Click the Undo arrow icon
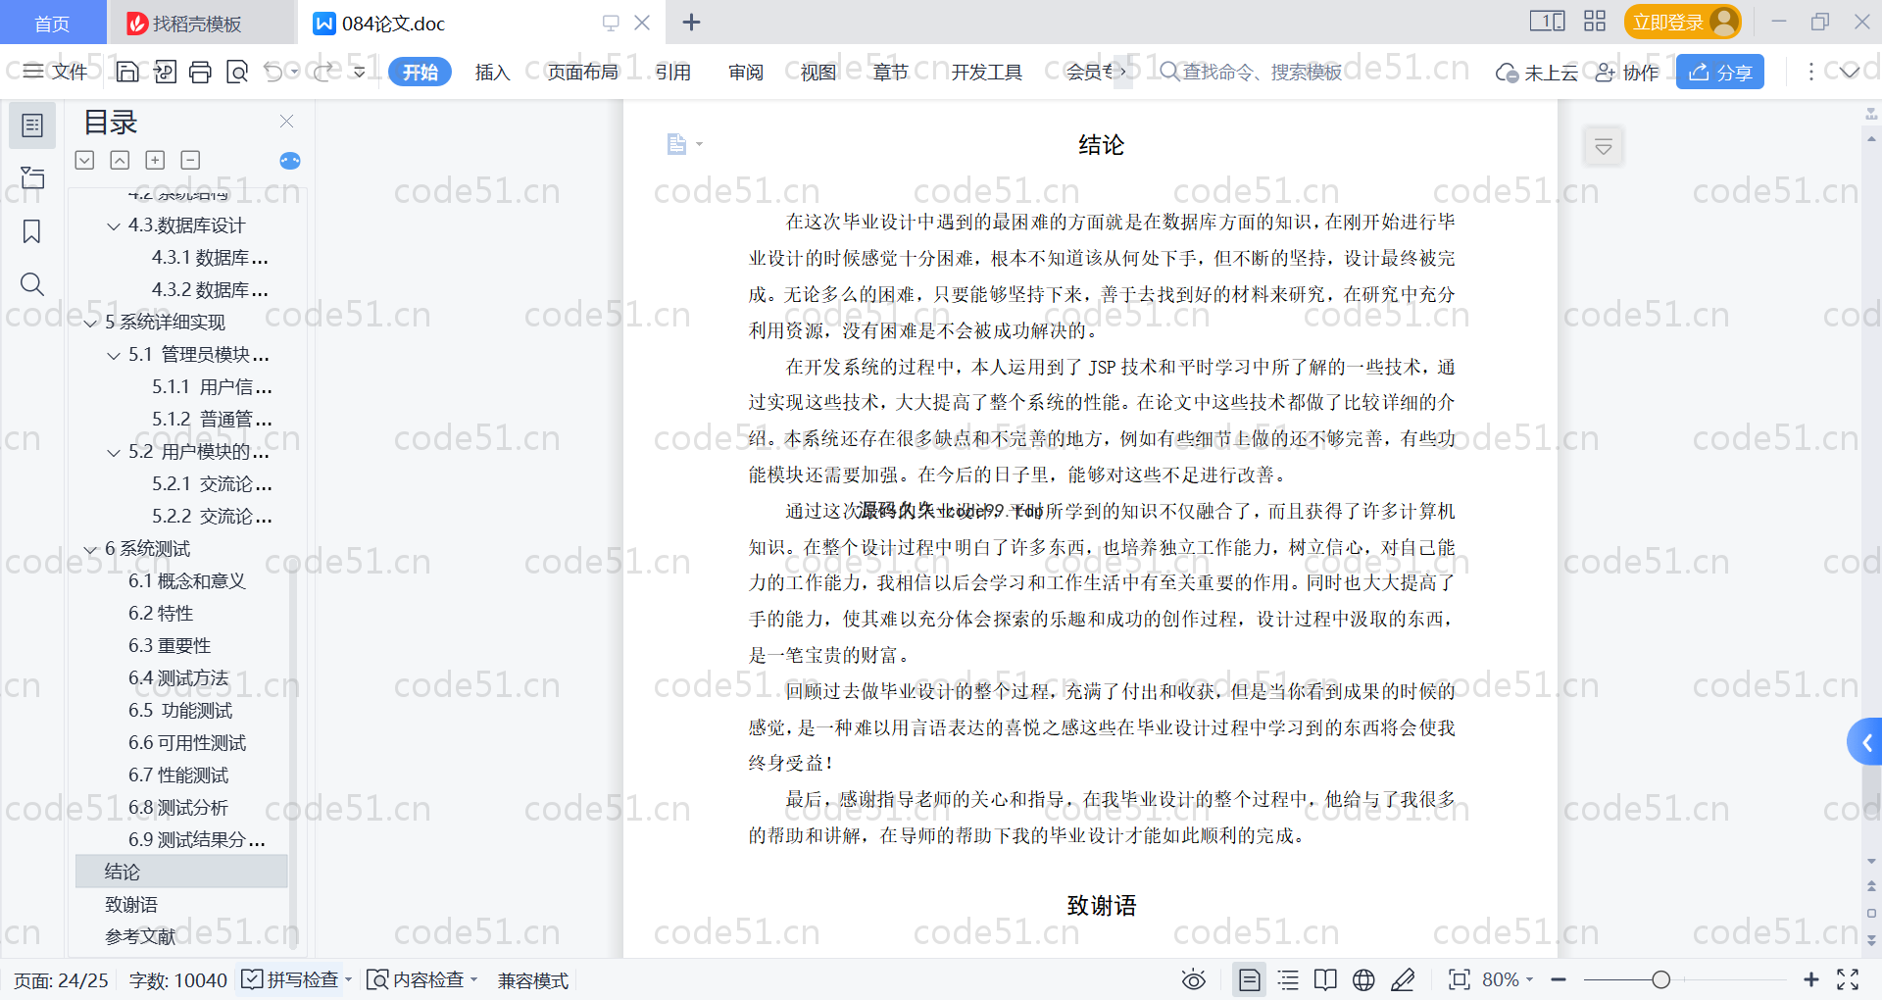This screenshot has width=1882, height=1000. [273, 72]
